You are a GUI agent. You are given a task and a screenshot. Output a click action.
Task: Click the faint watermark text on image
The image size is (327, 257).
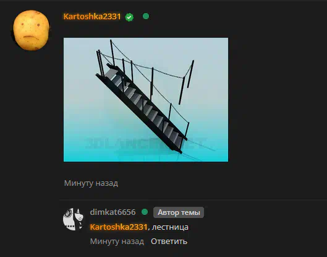pos(146,143)
